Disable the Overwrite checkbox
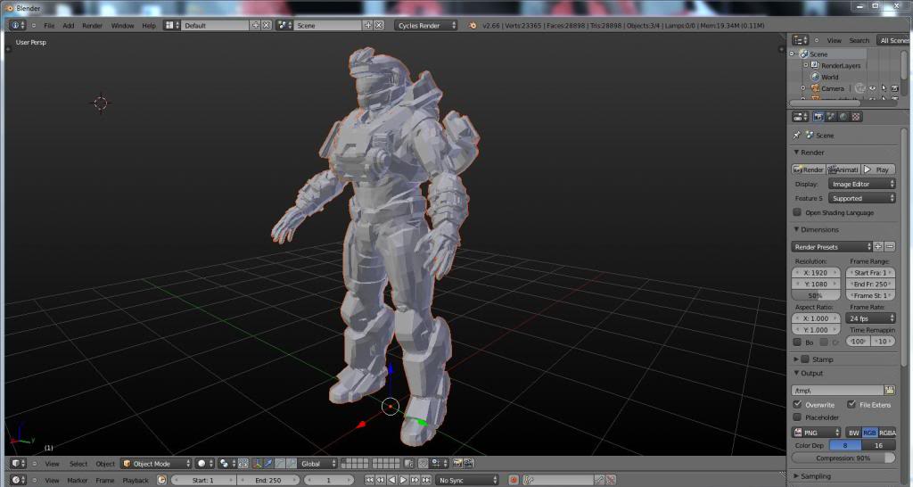913x487 pixels. tap(797, 404)
